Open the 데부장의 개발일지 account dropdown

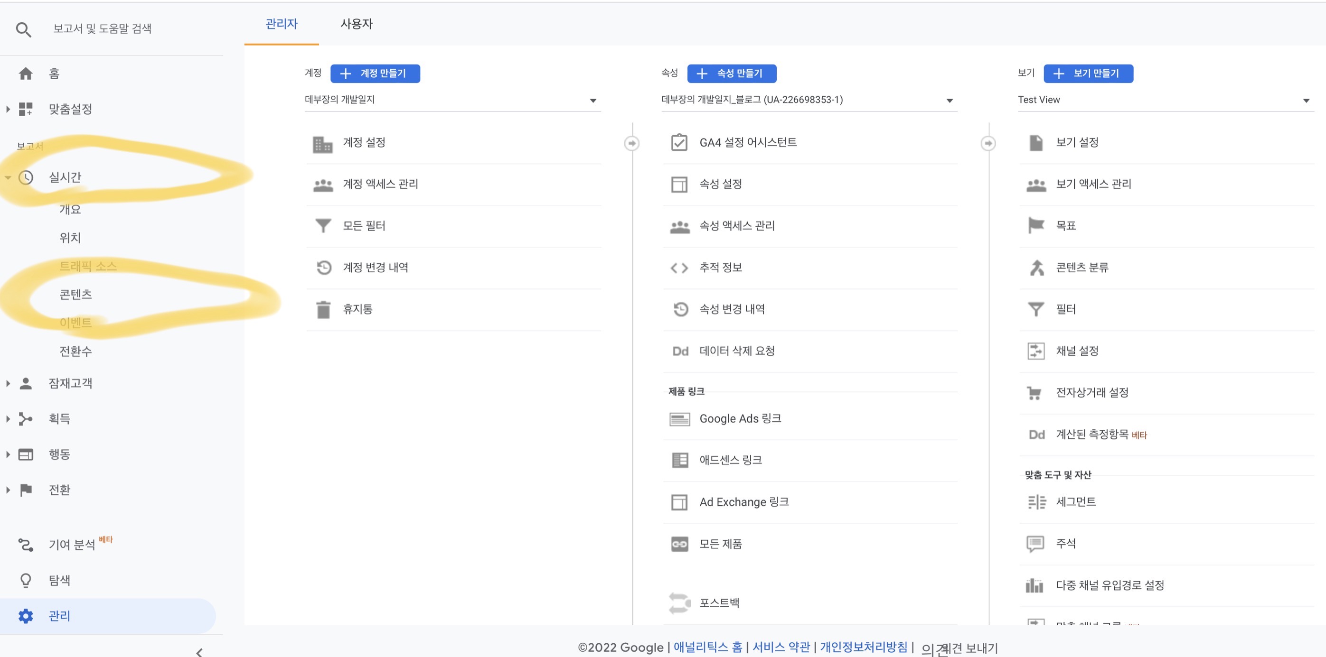click(452, 100)
